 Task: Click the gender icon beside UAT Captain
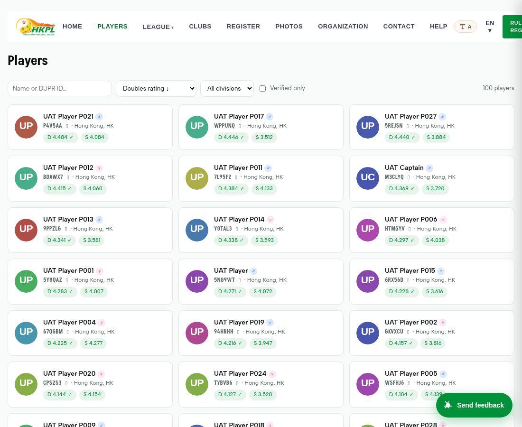click(x=429, y=168)
